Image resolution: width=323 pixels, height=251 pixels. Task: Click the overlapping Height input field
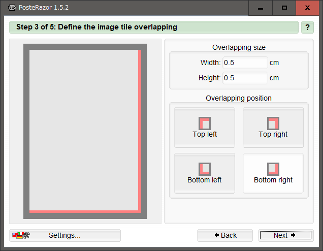coord(245,78)
